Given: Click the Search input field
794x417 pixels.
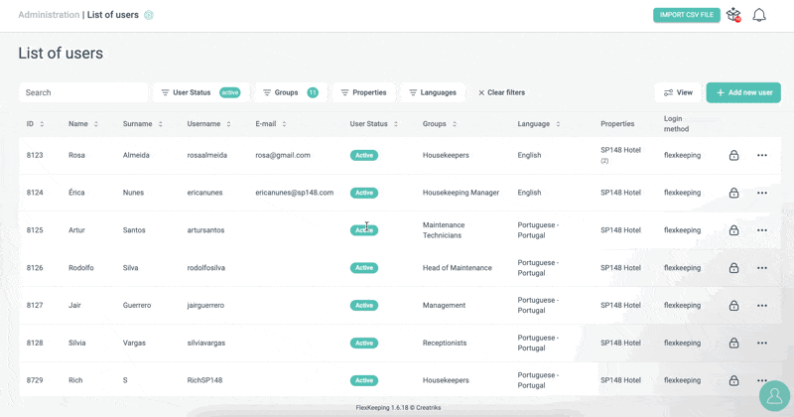Looking at the screenshot, I should (x=83, y=92).
